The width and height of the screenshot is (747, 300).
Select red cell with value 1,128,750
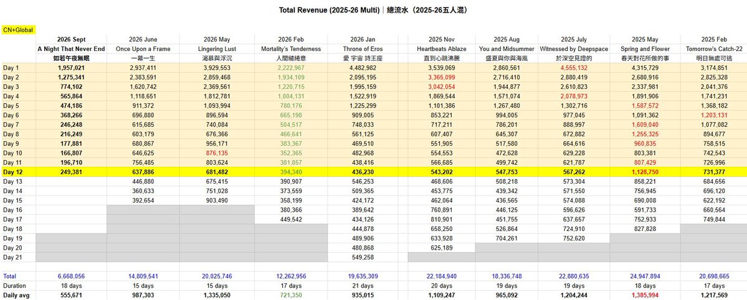[645, 172]
